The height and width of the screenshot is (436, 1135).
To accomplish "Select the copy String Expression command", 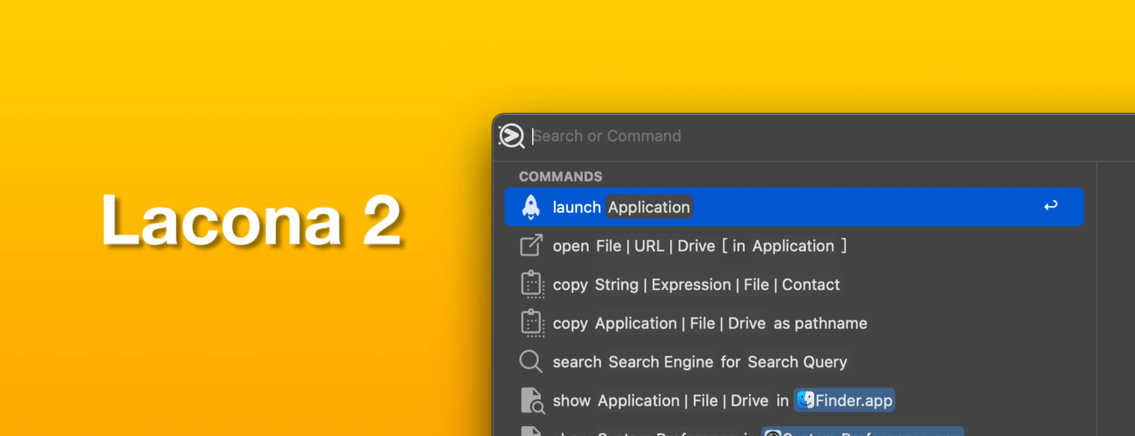I will [794, 284].
